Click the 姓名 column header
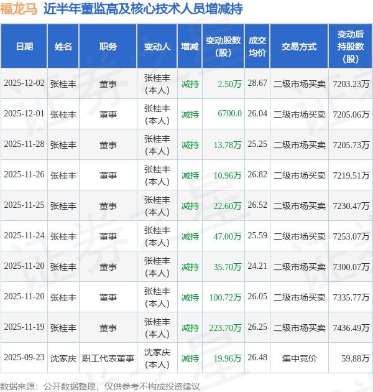The width and height of the screenshot is (373, 392). pyautogui.click(x=63, y=47)
